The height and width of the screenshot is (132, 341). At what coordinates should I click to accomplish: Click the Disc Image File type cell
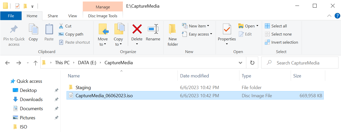point(257,96)
